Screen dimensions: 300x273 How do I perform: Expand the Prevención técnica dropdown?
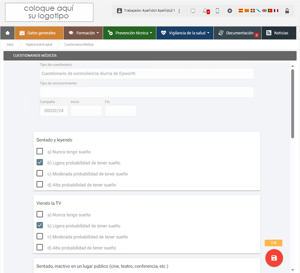[130, 33]
